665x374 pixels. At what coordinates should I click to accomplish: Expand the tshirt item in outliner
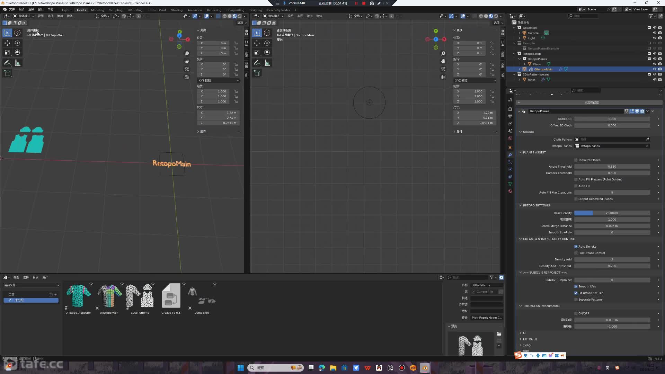(519, 80)
